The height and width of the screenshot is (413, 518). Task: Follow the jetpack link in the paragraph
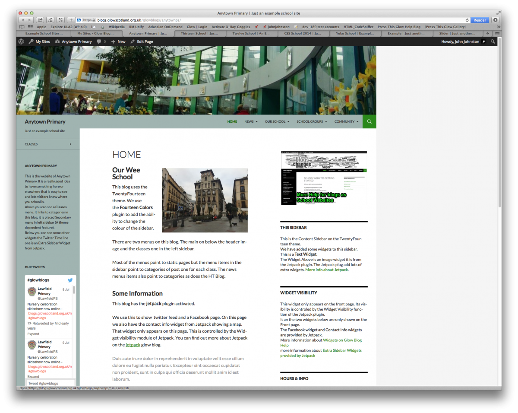[133, 345]
